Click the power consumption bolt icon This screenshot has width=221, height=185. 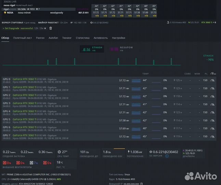point(129,152)
